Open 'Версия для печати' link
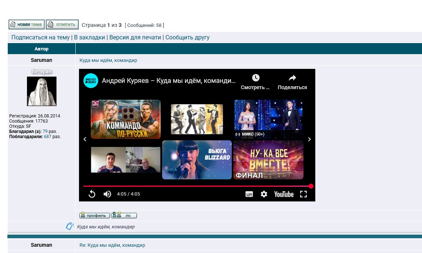Screen dimensions: 422x253 pos(135,38)
